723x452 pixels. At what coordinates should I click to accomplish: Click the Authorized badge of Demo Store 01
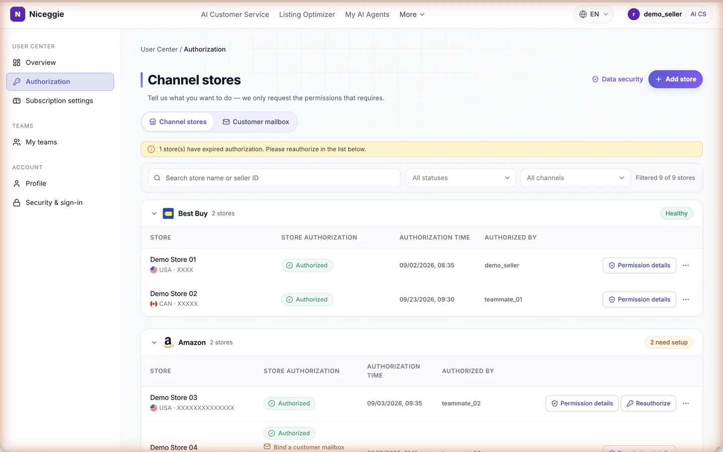pyautogui.click(x=307, y=265)
